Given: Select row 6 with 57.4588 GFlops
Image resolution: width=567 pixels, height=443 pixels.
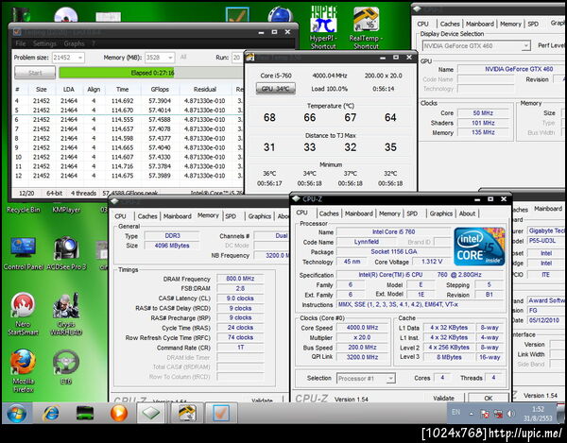Looking at the screenshot, I should click(128, 120).
